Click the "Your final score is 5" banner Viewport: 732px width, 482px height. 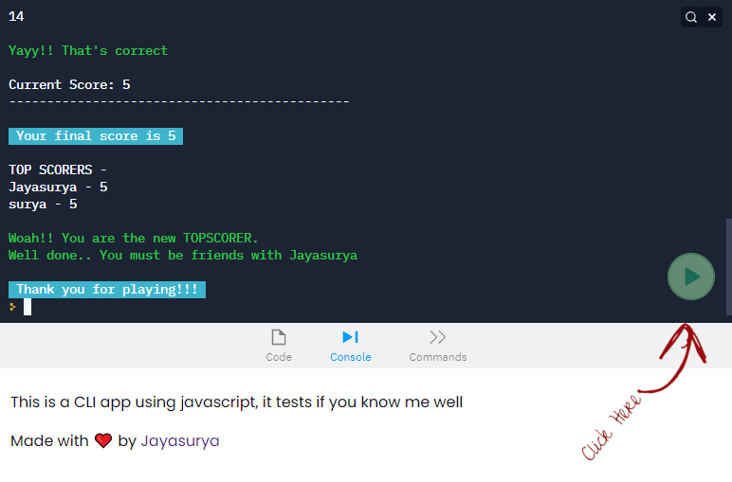click(96, 136)
